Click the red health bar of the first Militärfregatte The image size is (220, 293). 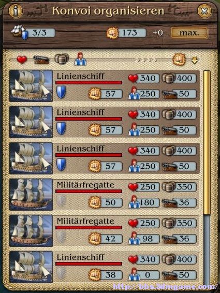(x=89, y=191)
